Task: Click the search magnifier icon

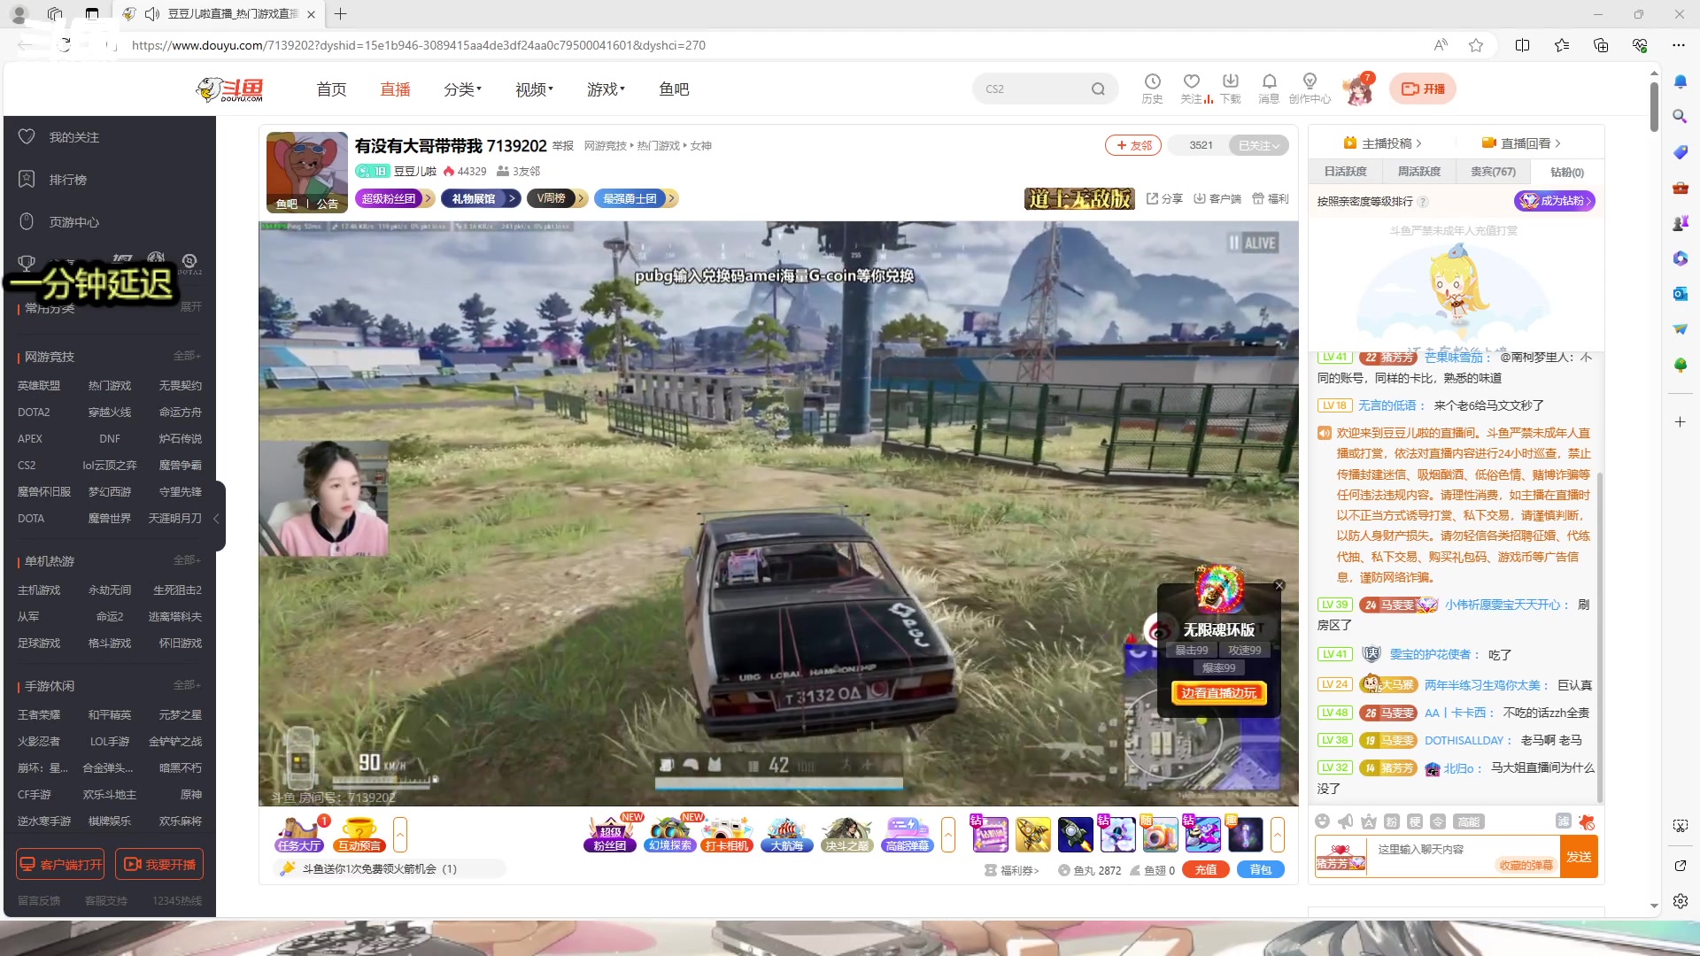Action: point(1098,89)
